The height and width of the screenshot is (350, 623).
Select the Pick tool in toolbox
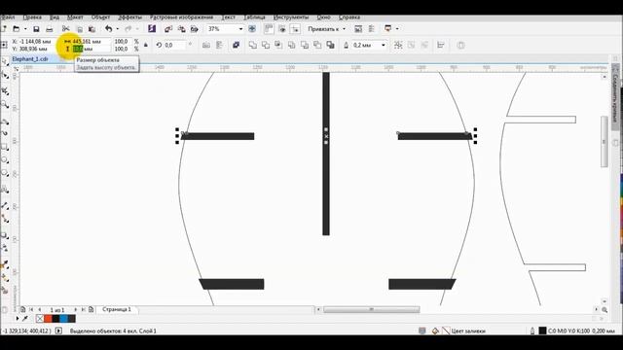5,62
